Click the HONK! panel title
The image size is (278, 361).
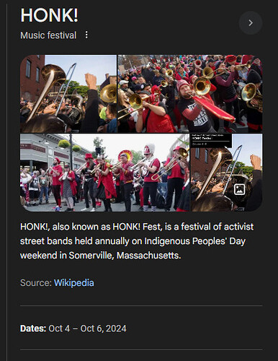click(49, 15)
